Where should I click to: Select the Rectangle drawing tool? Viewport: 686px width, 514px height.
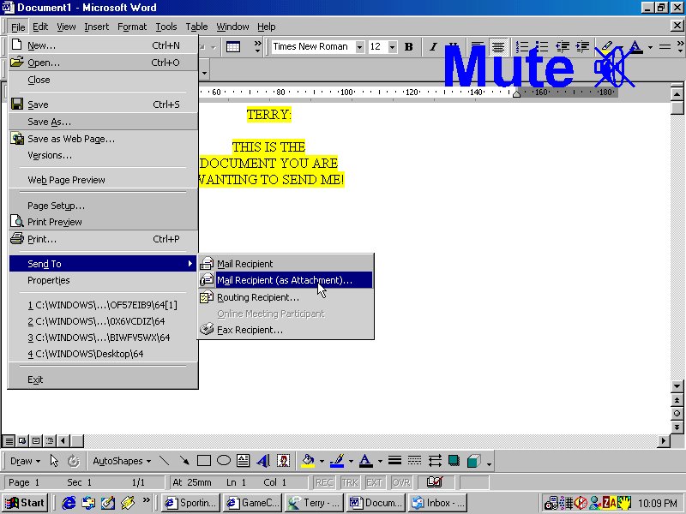pos(204,461)
